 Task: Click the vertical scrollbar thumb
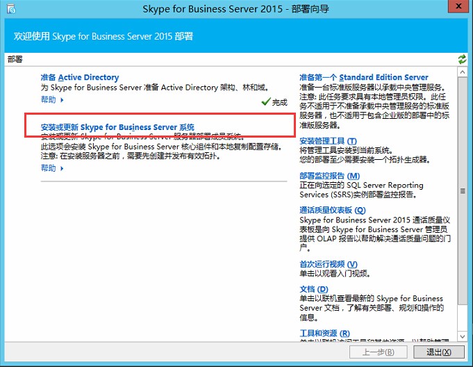[462, 190]
